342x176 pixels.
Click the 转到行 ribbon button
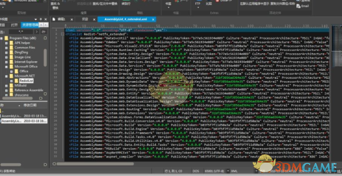126,4
